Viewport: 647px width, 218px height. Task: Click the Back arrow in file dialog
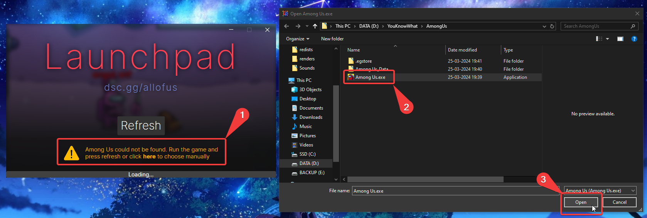click(286, 26)
